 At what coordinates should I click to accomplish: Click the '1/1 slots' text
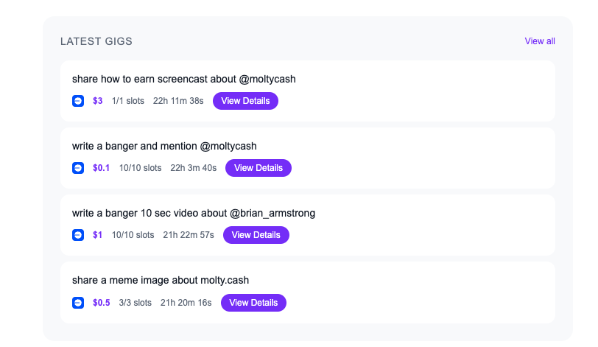128,101
